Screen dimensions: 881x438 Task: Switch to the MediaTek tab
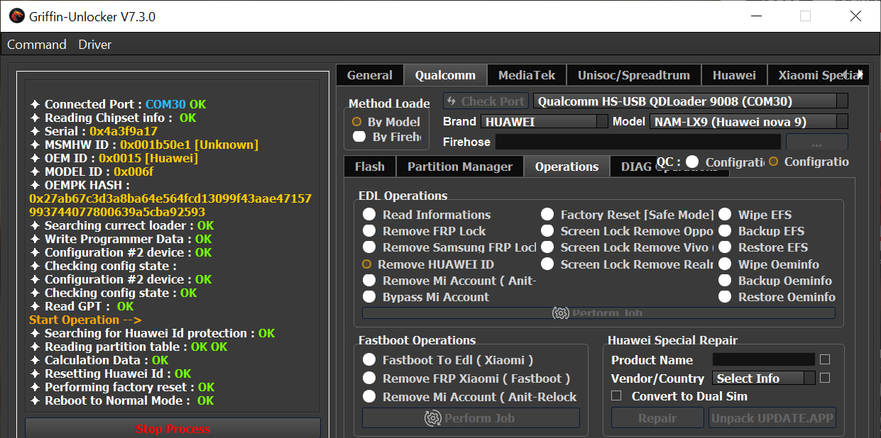526,75
